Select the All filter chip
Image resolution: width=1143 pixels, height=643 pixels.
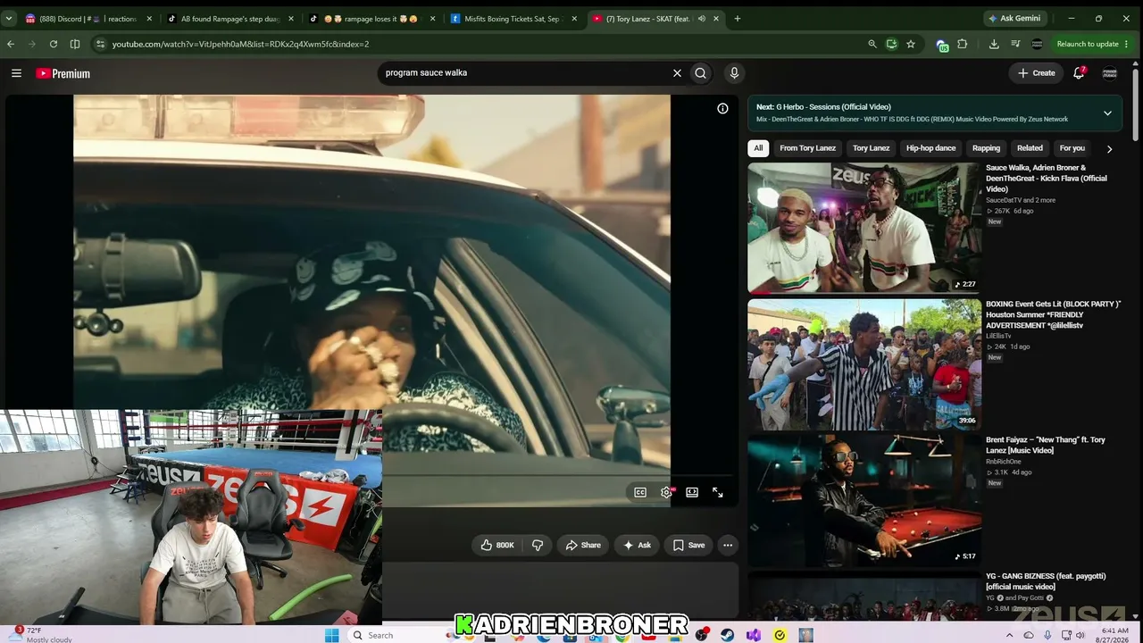click(758, 148)
